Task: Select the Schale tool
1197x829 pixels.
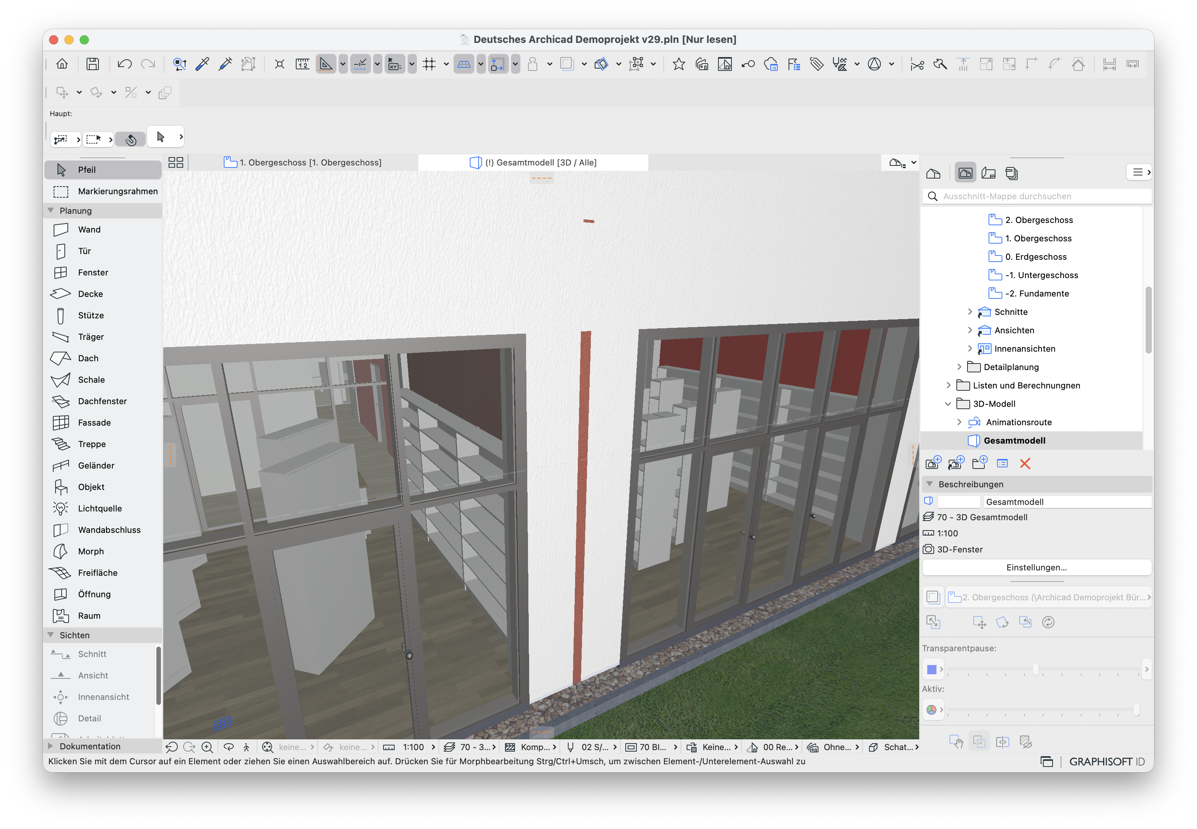Action: point(103,380)
